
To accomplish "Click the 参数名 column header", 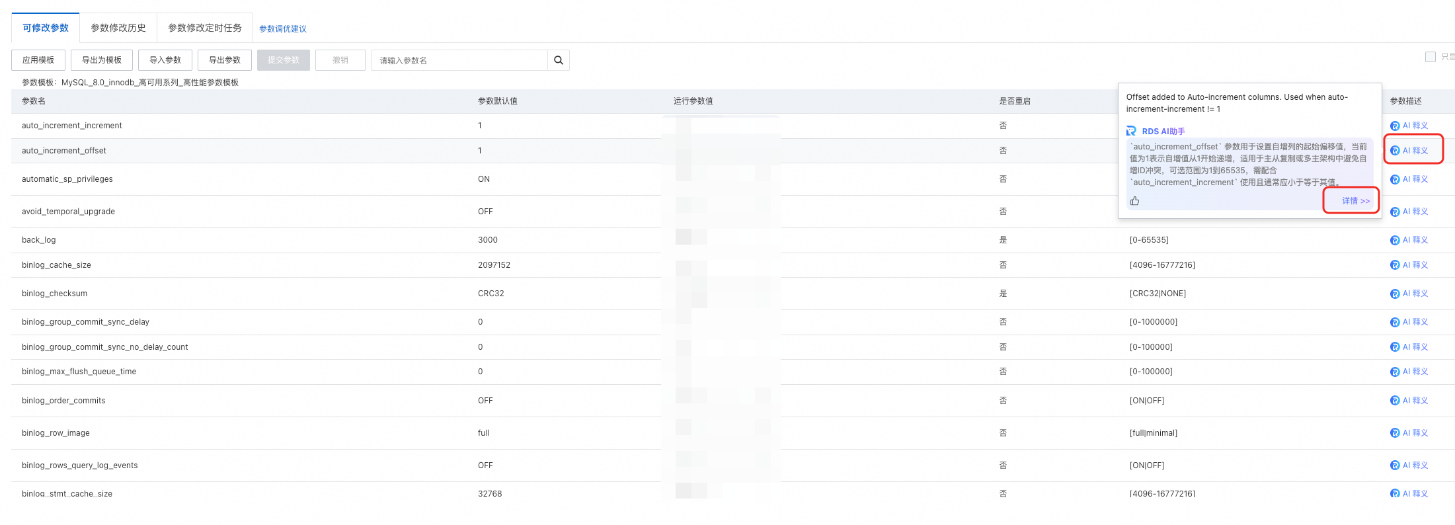I will tap(34, 101).
